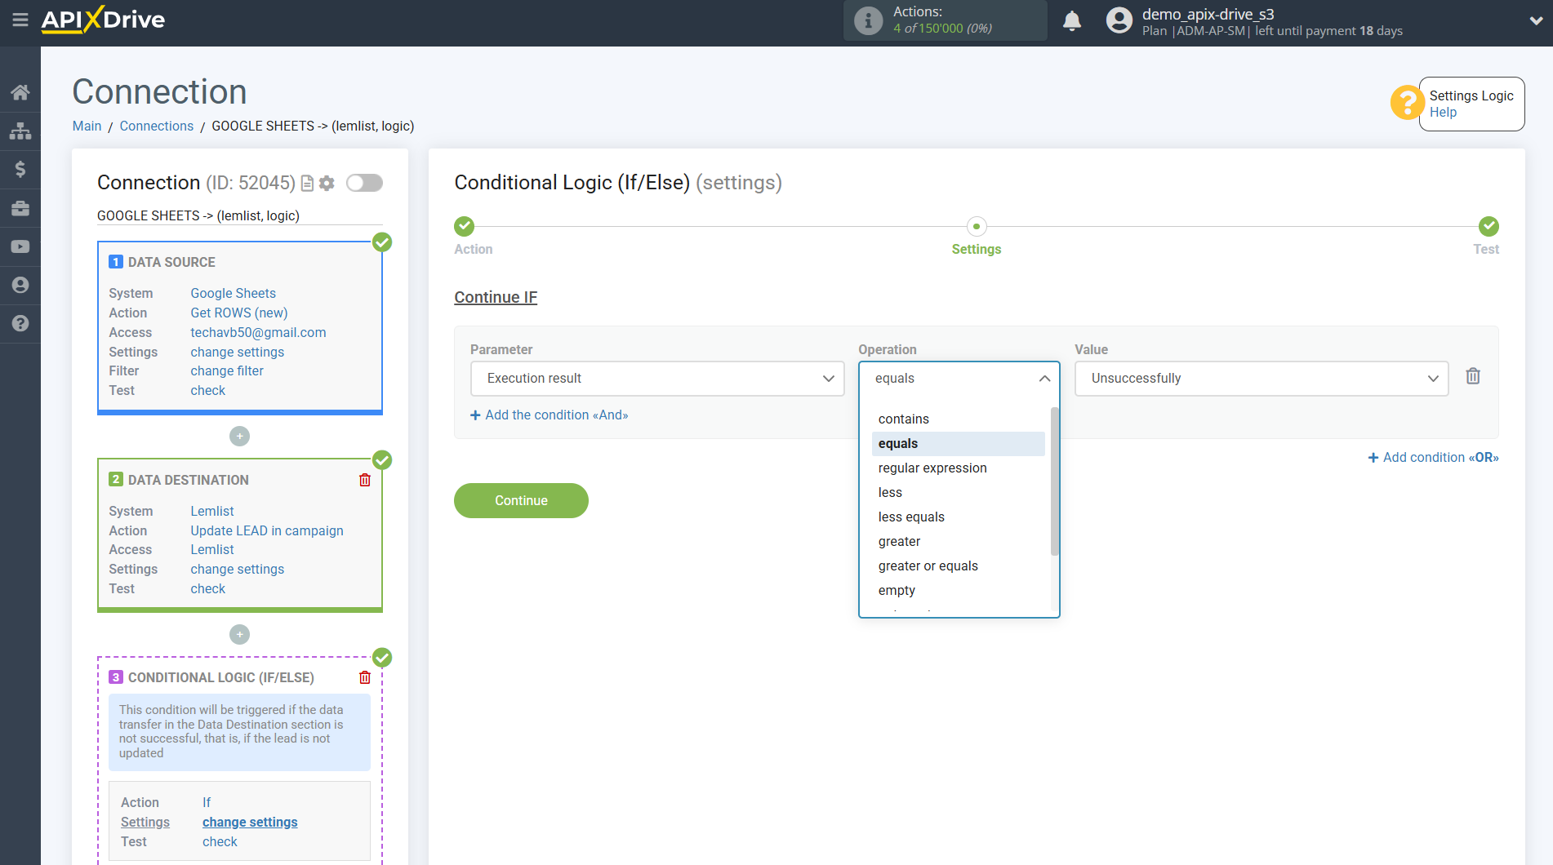This screenshot has height=865, width=1553.
Task: Open the briefcase sidebar icon
Action: click(x=20, y=208)
